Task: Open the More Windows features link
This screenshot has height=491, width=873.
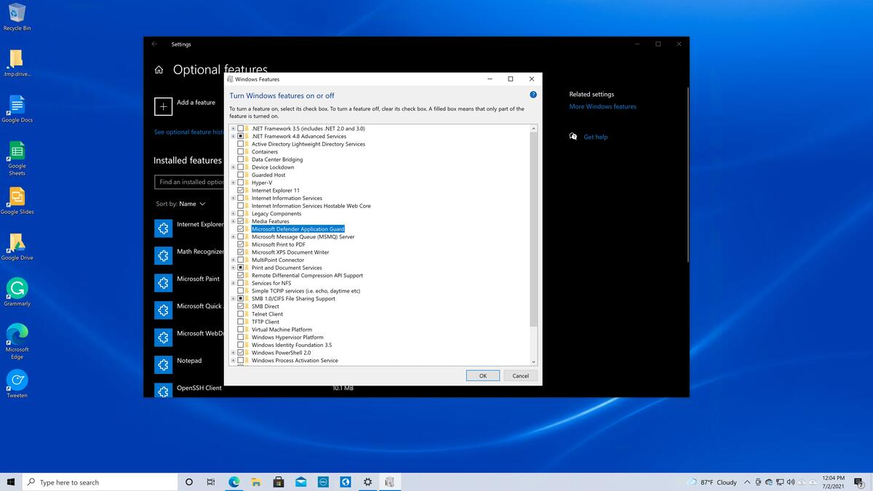Action: (x=602, y=107)
